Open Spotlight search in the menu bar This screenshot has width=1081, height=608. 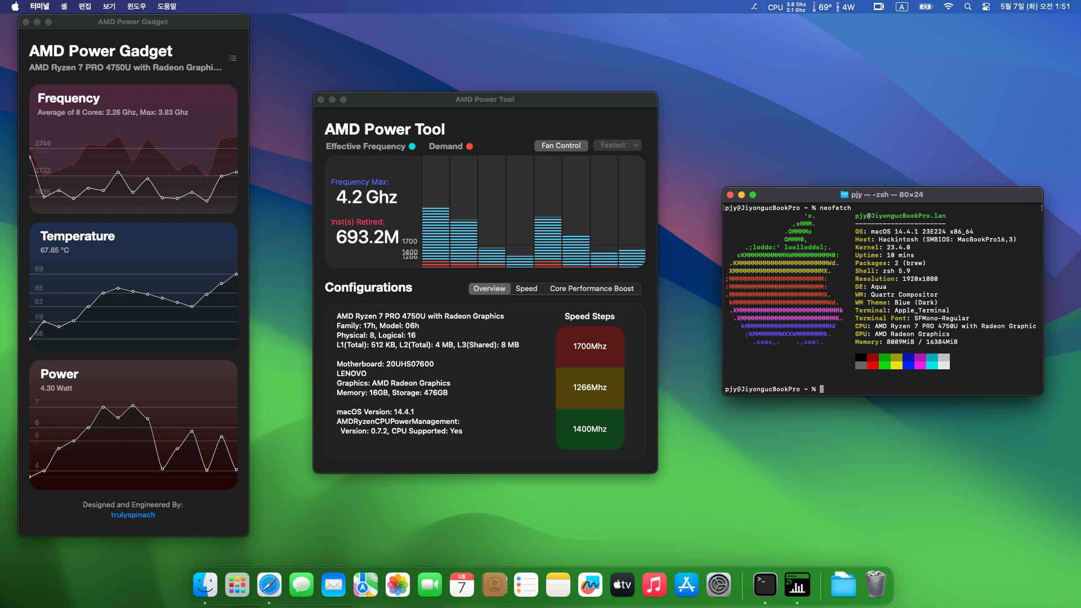coord(967,7)
